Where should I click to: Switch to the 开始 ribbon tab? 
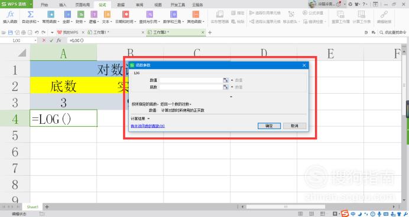pyautogui.click(x=44, y=5)
